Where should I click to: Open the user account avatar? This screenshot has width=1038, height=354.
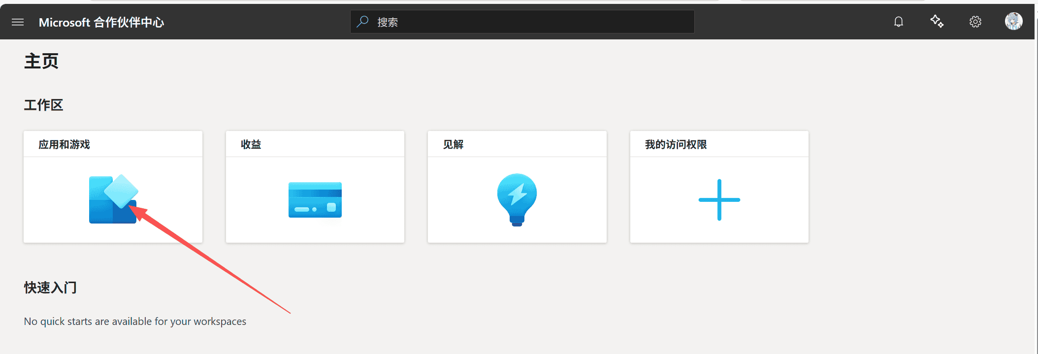[x=1013, y=21]
